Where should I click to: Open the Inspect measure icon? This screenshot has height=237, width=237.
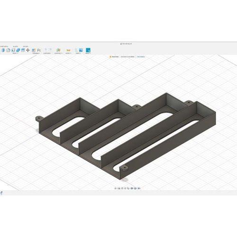pos(68,50)
